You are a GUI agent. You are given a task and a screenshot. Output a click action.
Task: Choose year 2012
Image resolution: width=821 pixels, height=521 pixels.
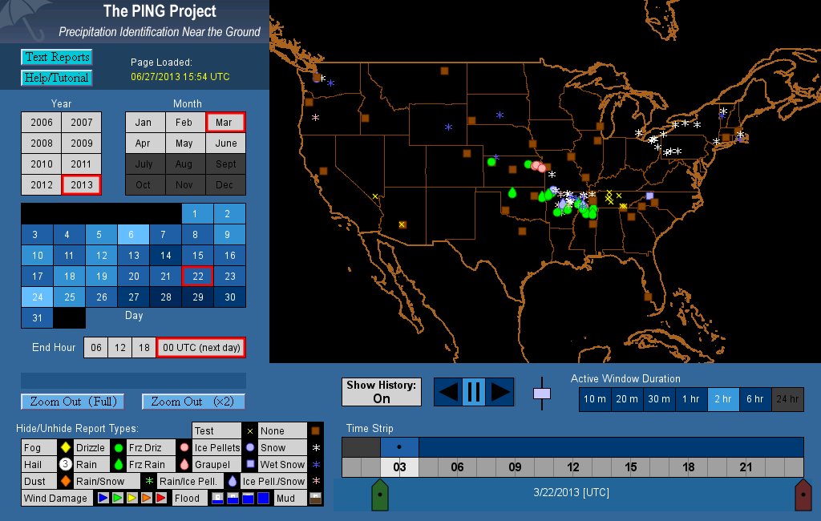42,185
